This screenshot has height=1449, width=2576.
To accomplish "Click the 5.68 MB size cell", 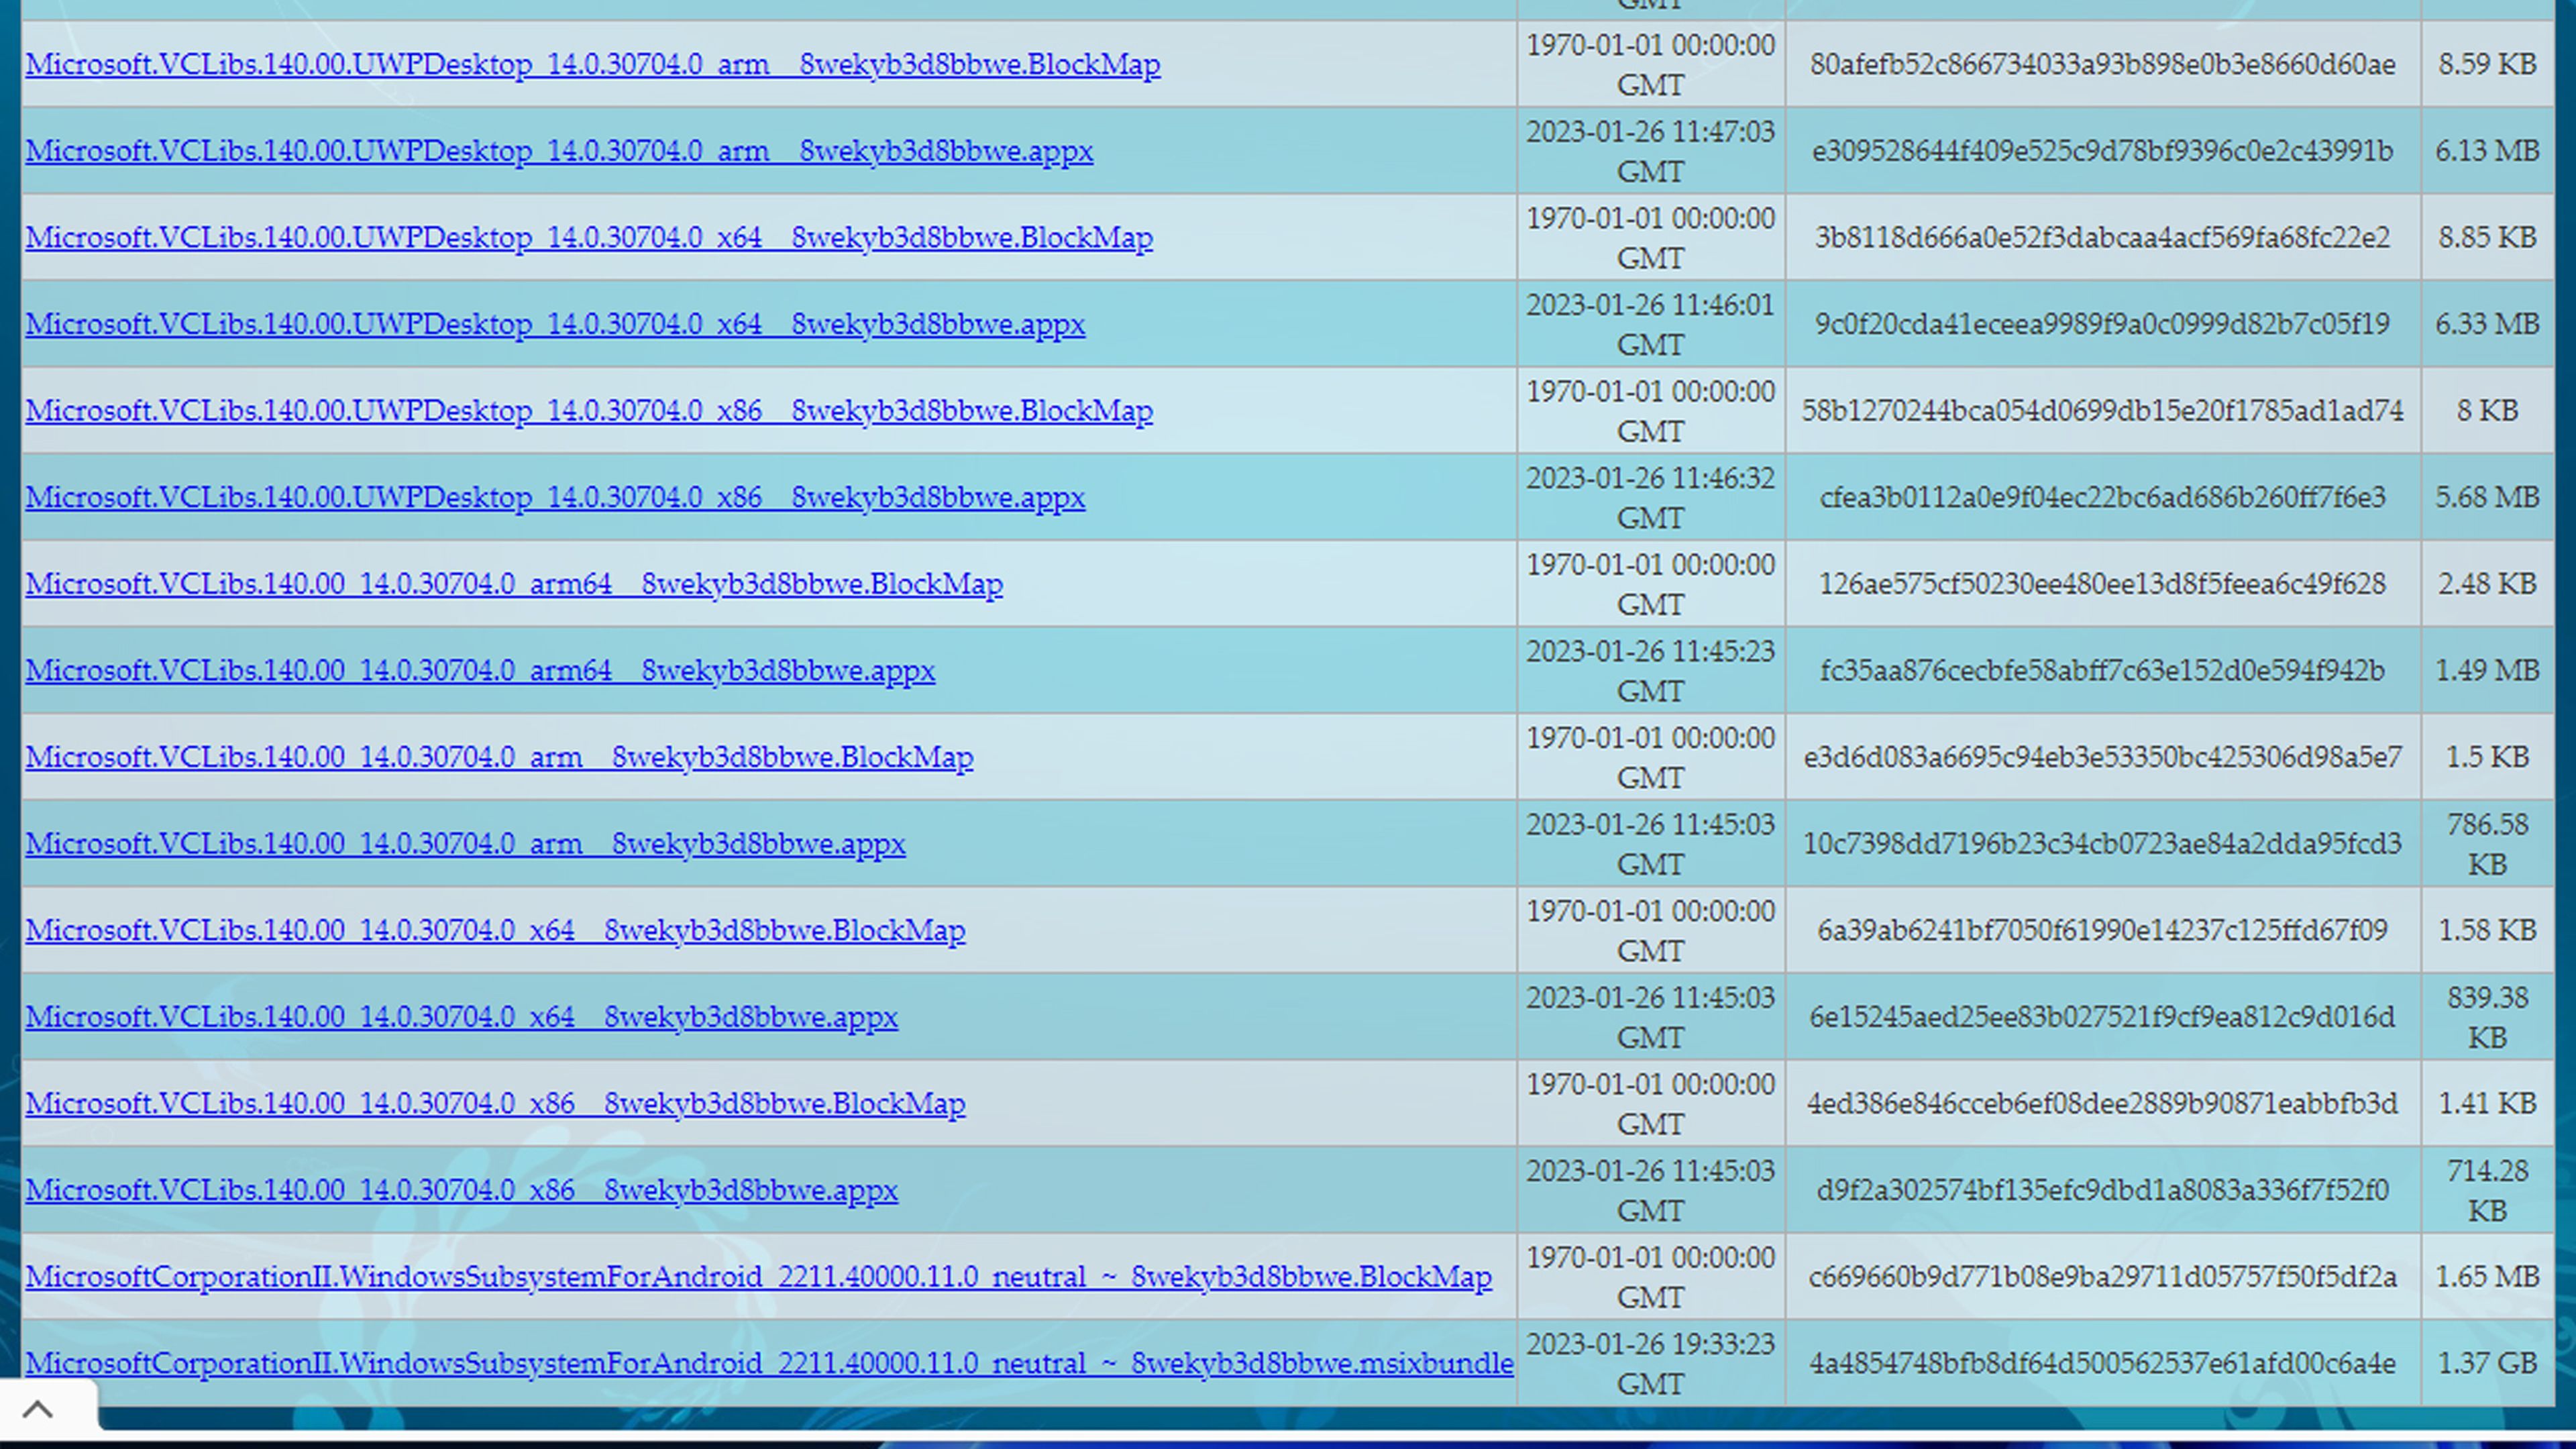I will pos(2487,498).
